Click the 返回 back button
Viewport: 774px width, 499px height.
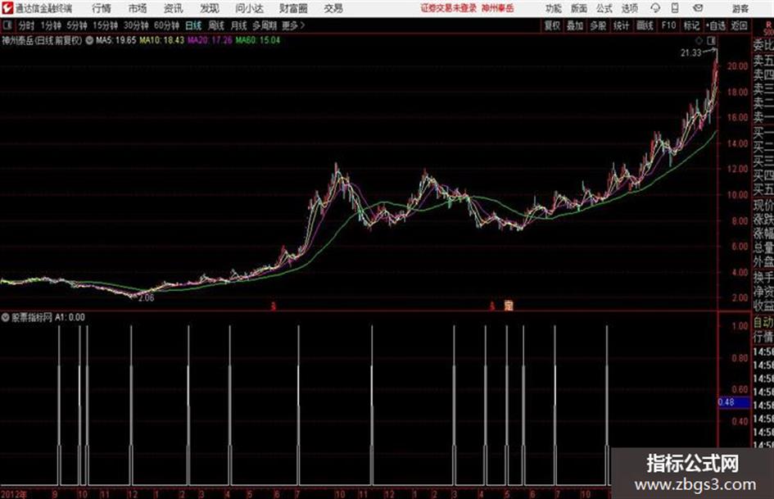[x=739, y=25]
